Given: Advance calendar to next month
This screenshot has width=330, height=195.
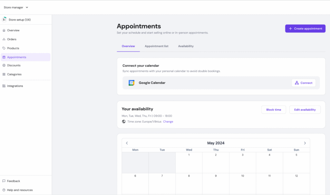Looking at the screenshot, I should click(305, 143).
